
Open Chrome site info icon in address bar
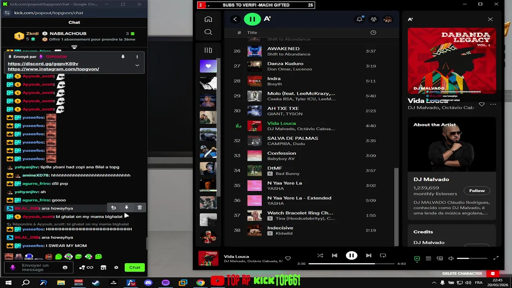click(x=7, y=12)
